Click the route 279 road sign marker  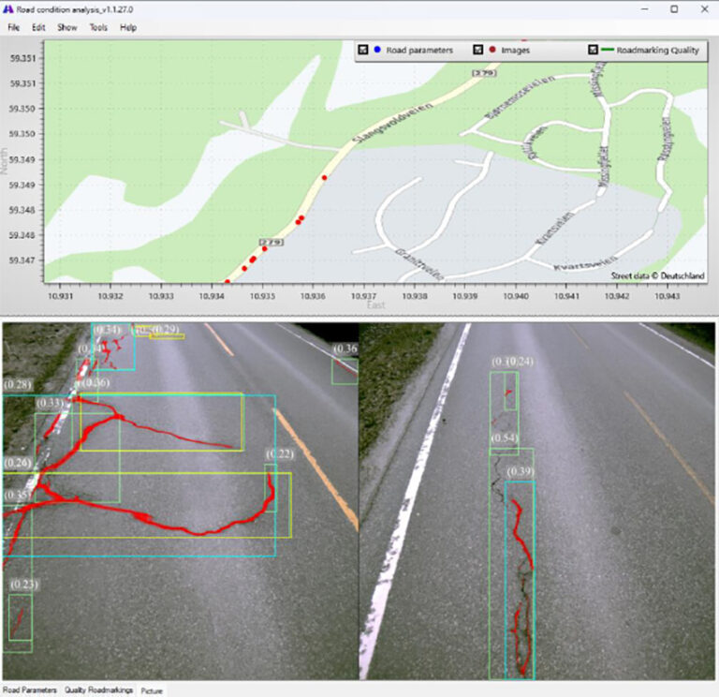point(271,243)
